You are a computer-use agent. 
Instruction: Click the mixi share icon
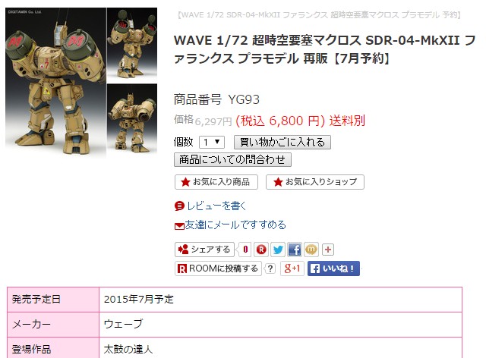pos(311,250)
